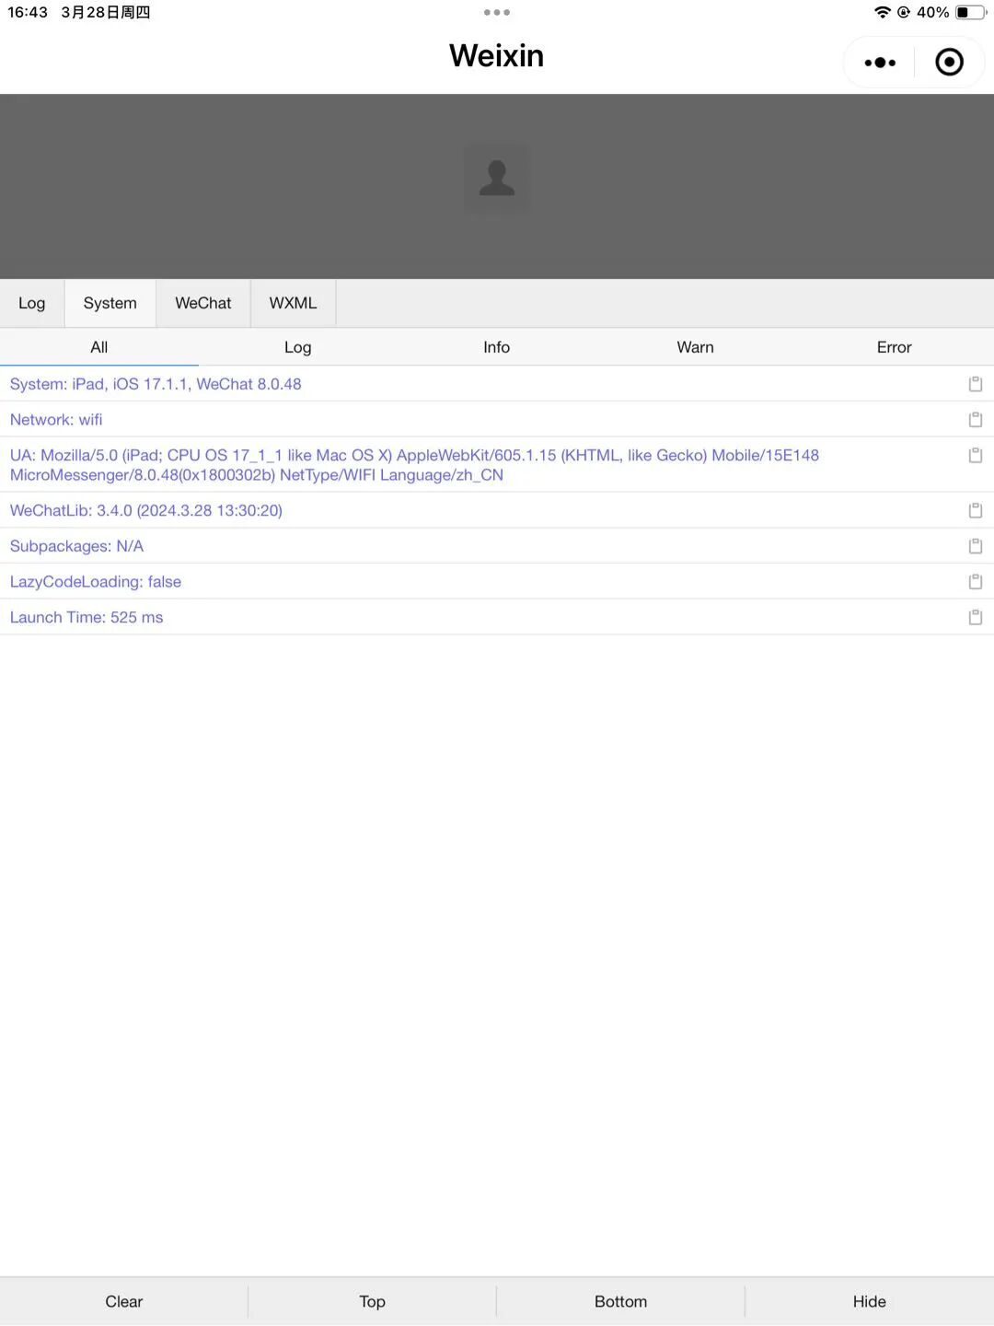The width and height of the screenshot is (994, 1326).
Task: Switch to the WeChat panel tab
Action: click(x=203, y=303)
